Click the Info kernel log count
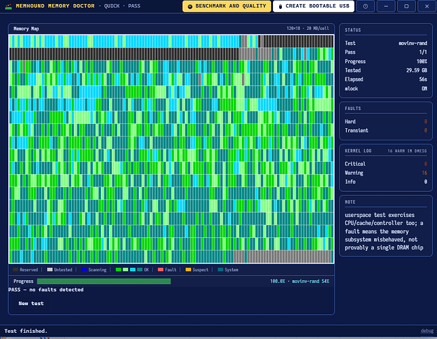The width and height of the screenshot is (437, 339). pos(425,182)
